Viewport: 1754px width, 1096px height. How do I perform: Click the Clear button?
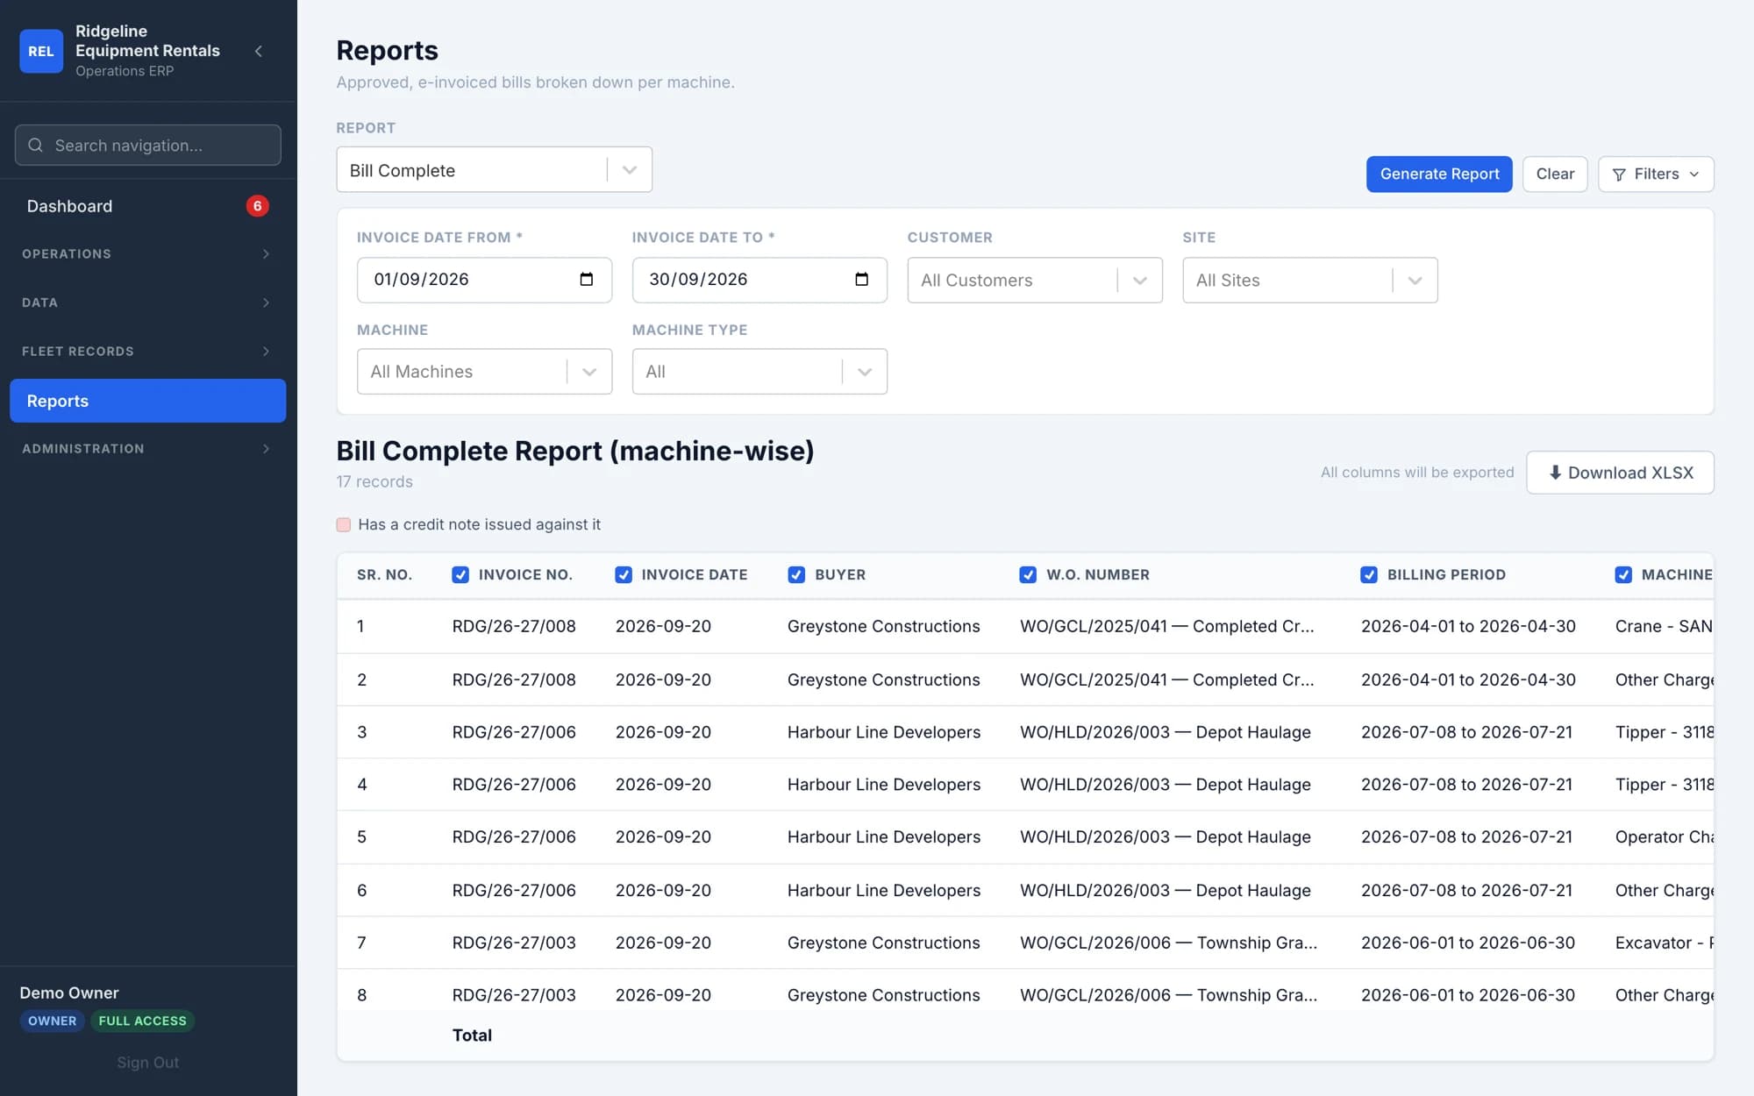pos(1555,174)
